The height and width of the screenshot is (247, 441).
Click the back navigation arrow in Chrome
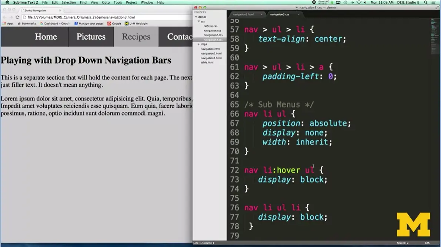(4, 17)
